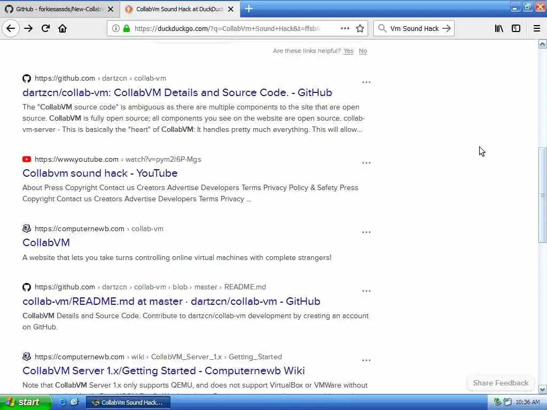The width and height of the screenshot is (547, 410).
Task: Select CollabVm Sound Hack taskbar button
Action: pyautogui.click(x=128, y=403)
